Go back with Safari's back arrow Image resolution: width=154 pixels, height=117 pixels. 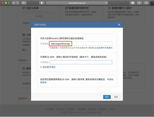click(x=14, y=3)
